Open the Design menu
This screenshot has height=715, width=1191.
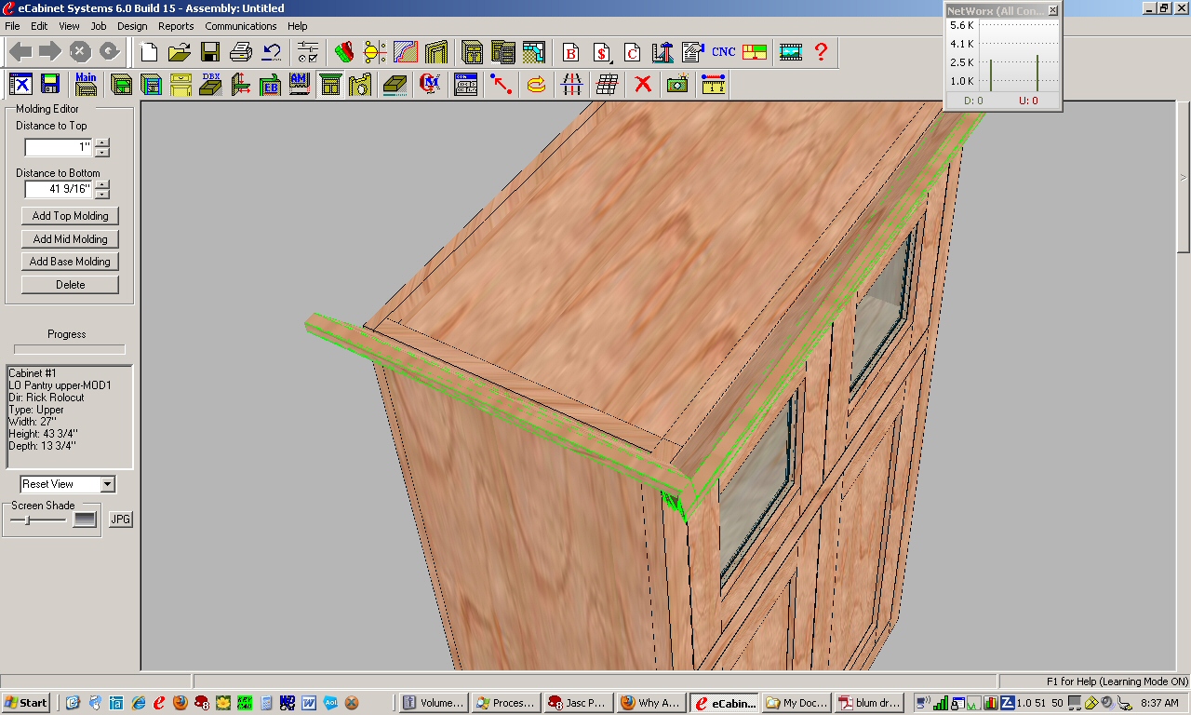132,26
